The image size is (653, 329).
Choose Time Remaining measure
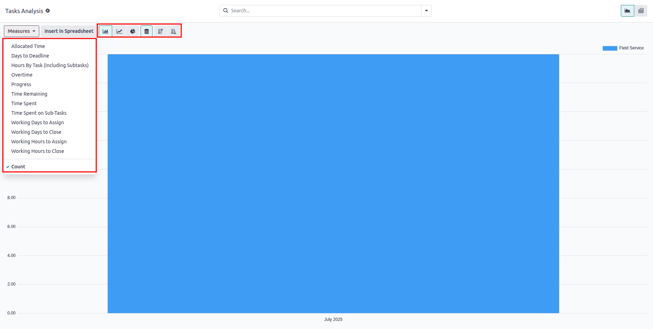click(50, 94)
